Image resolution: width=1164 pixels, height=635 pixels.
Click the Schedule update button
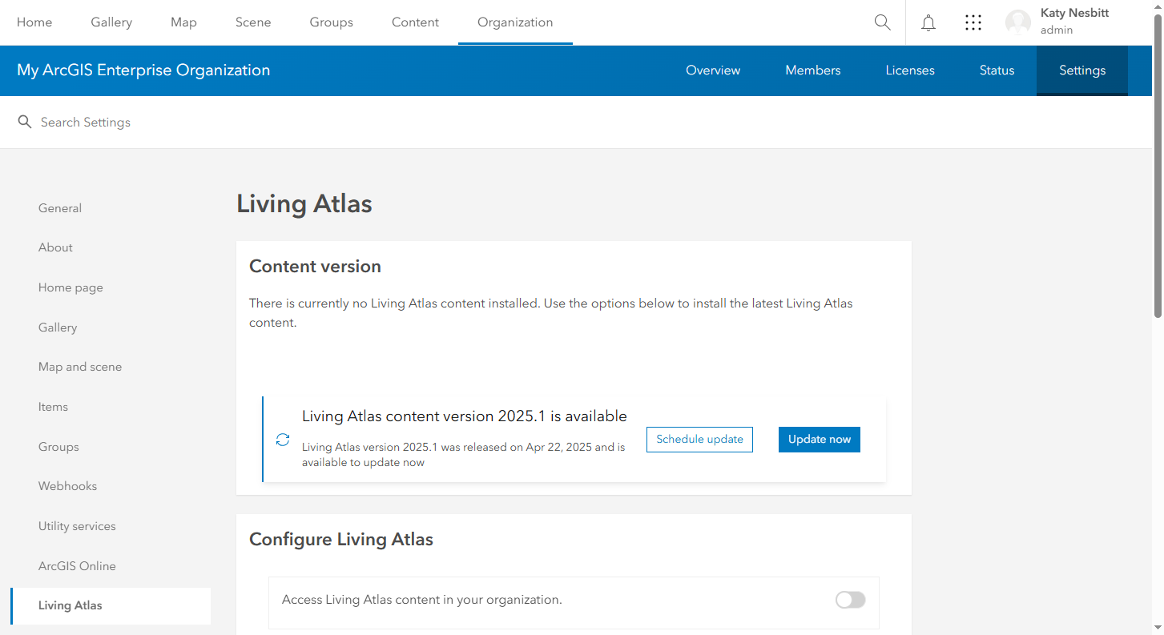(699, 439)
